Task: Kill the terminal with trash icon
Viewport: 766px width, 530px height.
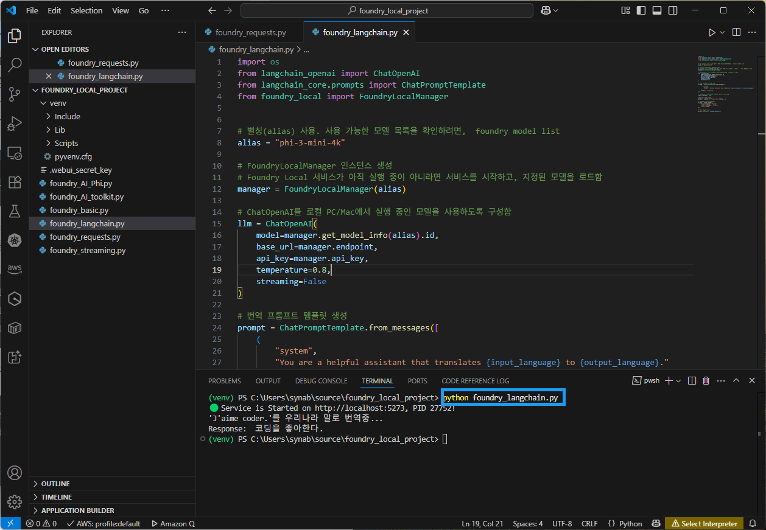Action: (x=706, y=381)
